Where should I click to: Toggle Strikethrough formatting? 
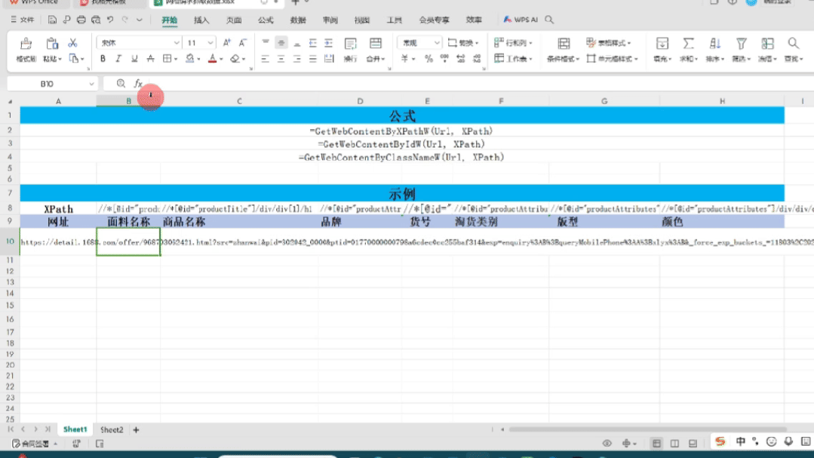[x=151, y=59]
